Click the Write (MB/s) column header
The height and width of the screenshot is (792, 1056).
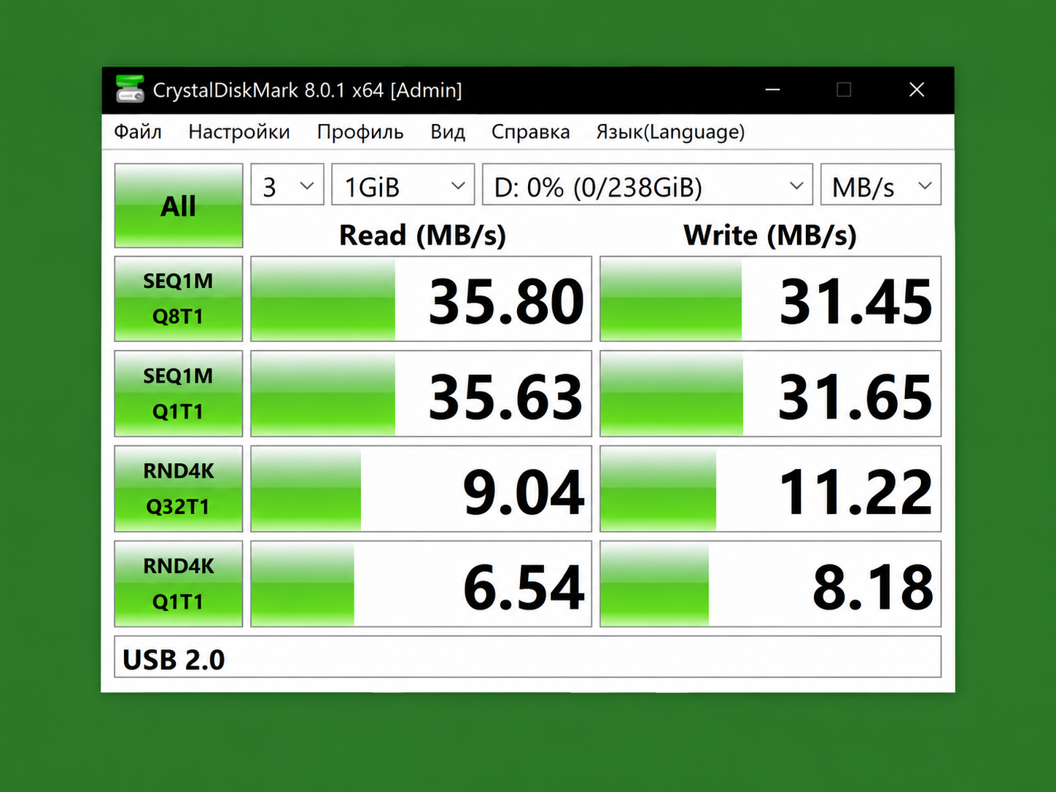pos(770,236)
